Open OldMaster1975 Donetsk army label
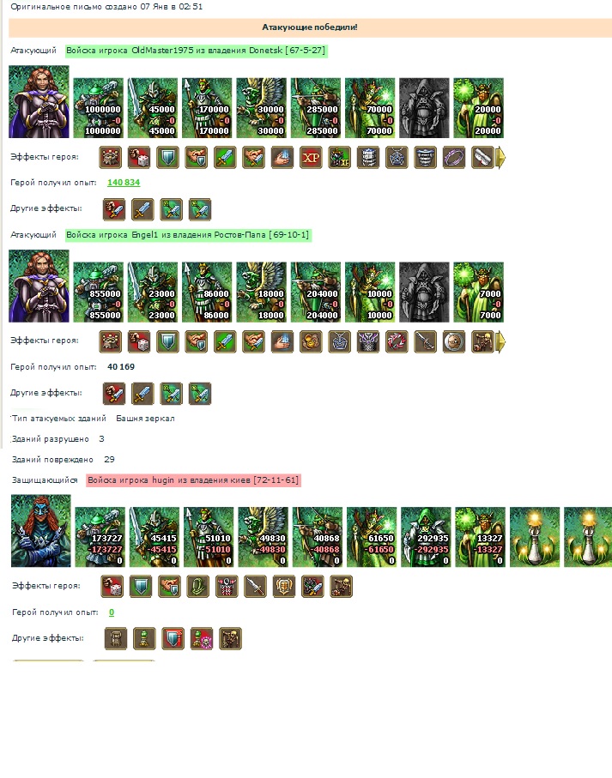This screenshot has width=612, height=778. (x=196, y=51)
